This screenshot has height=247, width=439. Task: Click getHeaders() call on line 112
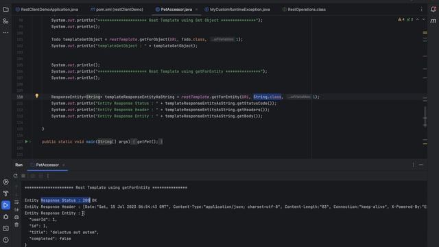(250, 110)
